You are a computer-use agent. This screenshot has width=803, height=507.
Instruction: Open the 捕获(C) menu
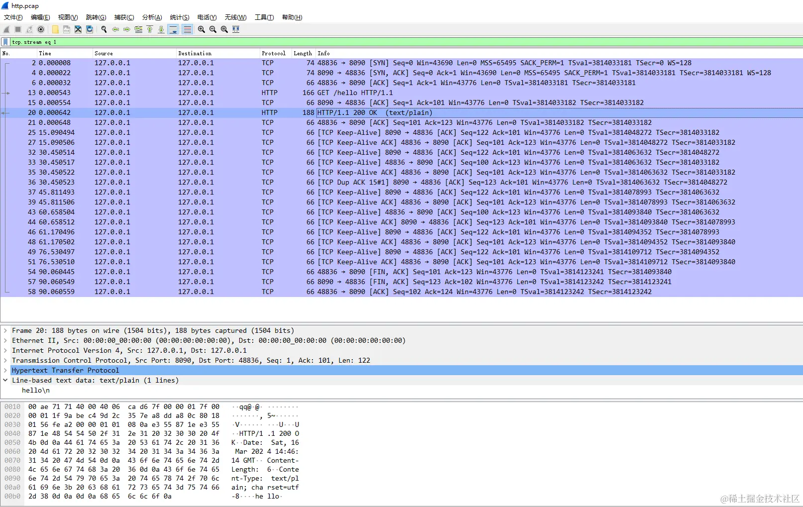click(124, 17)
